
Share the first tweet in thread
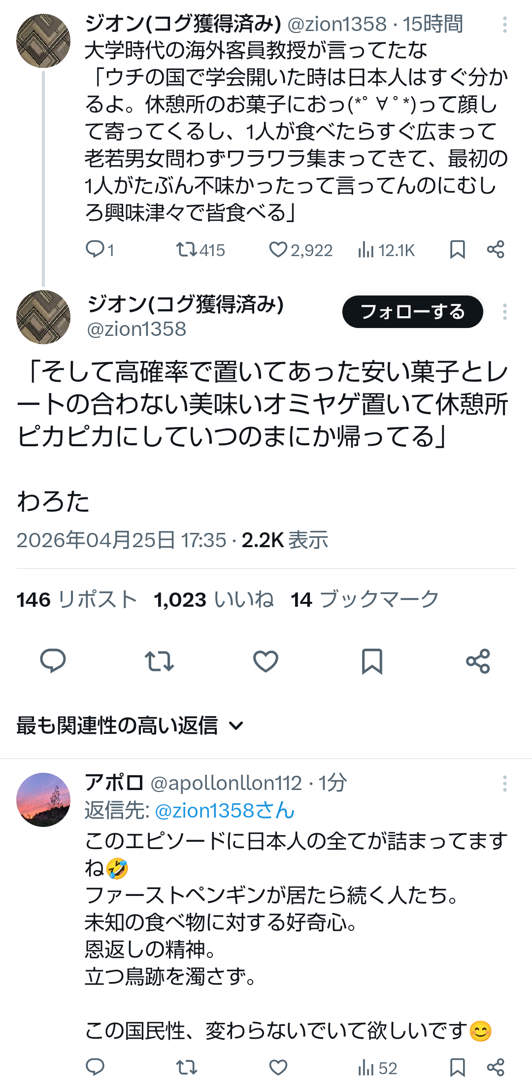coord(496,250)
